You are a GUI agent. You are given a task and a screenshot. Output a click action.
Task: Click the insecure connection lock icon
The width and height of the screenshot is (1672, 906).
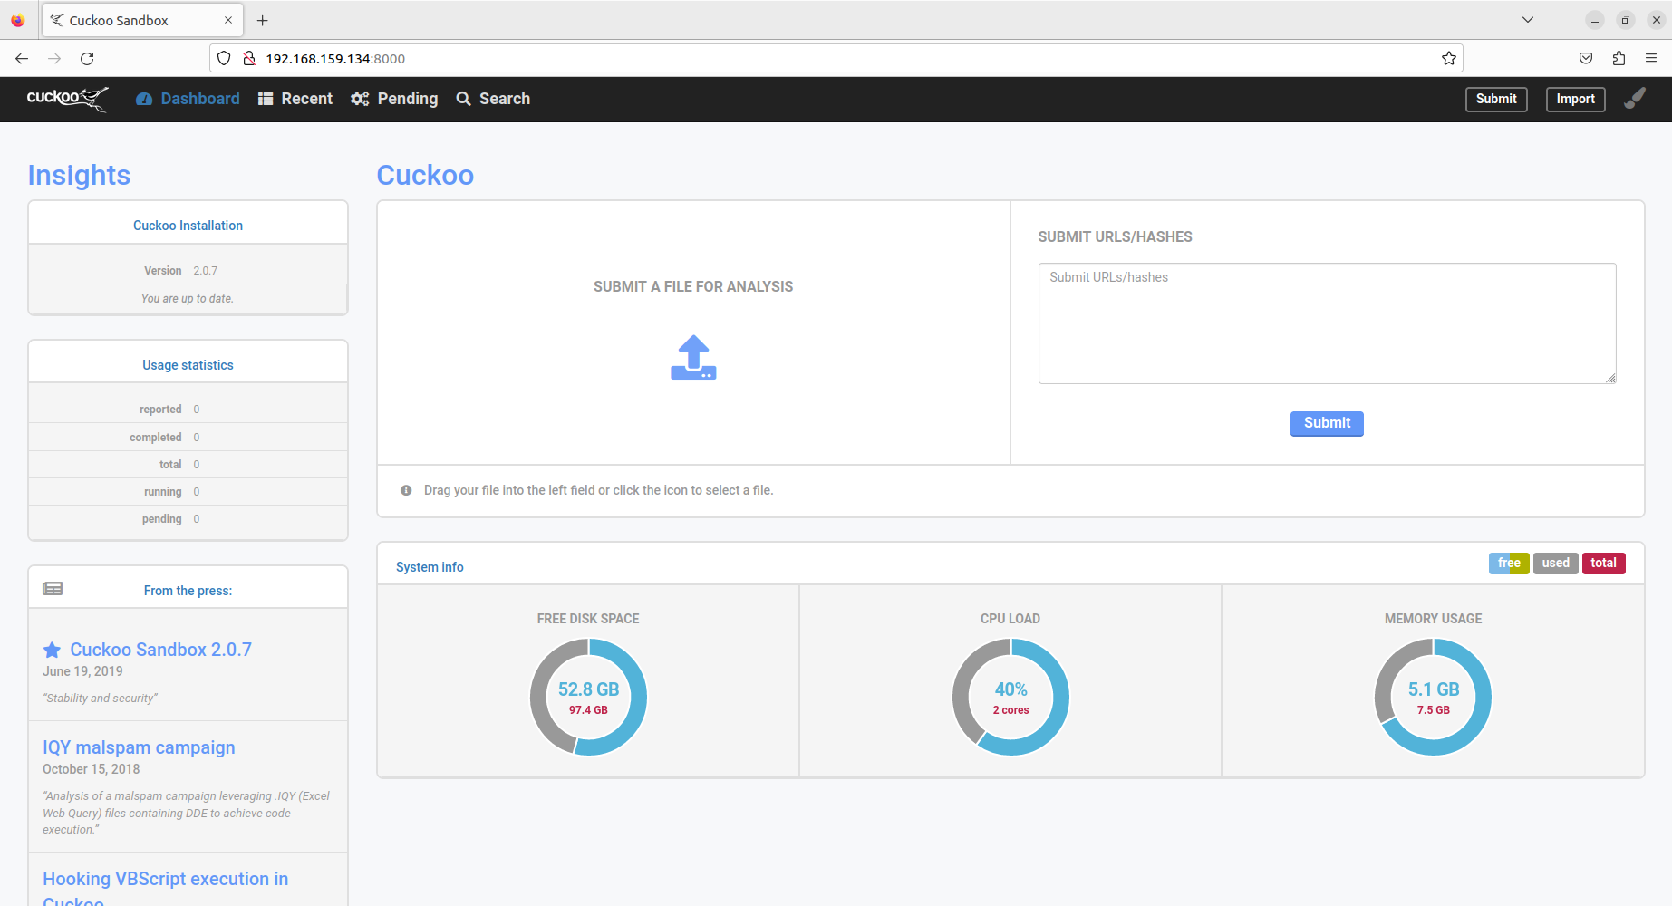click(249, 58)
